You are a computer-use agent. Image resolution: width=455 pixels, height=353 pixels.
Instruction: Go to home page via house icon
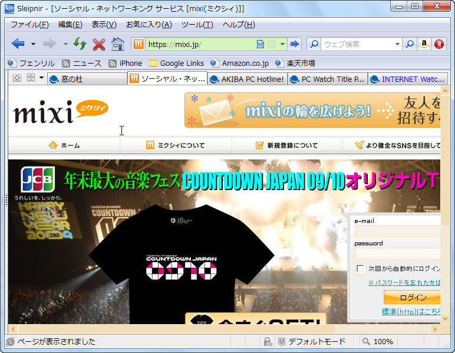118,44
